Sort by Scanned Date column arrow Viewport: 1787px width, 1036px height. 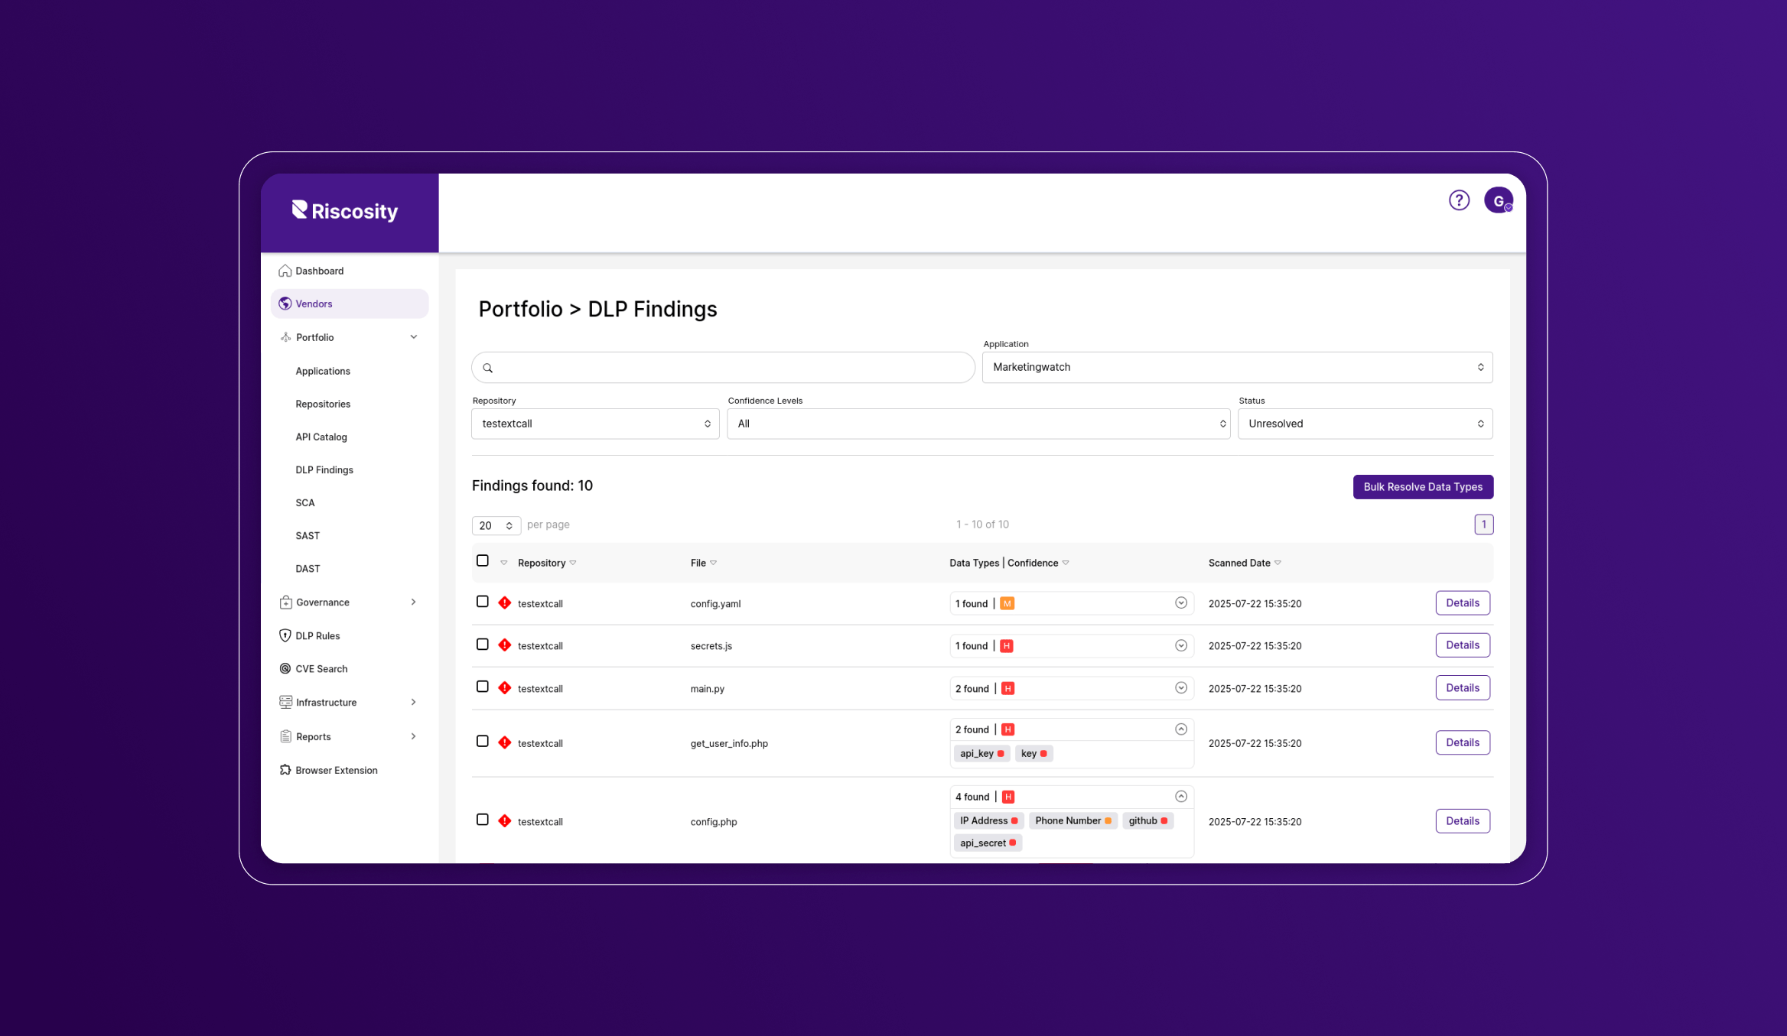coord(1278,563)
